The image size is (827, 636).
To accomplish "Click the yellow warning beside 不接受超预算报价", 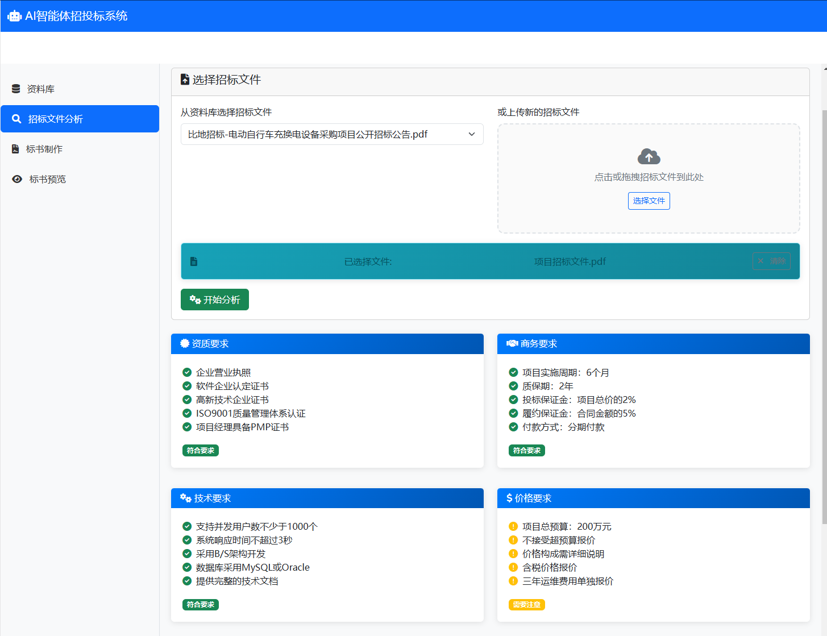I will (x=513, y=540).
